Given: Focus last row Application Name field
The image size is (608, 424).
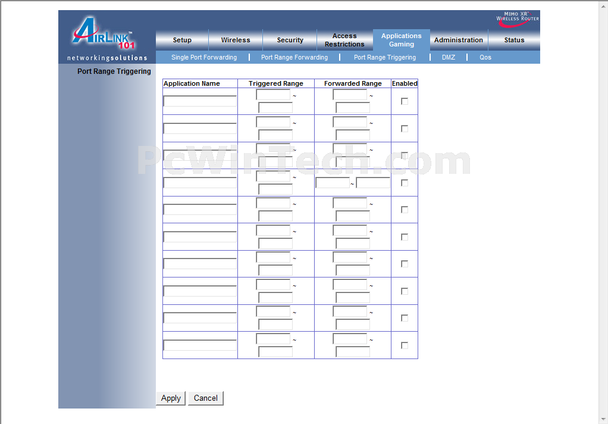Looking at the screenshot, I should click(200, 345).
